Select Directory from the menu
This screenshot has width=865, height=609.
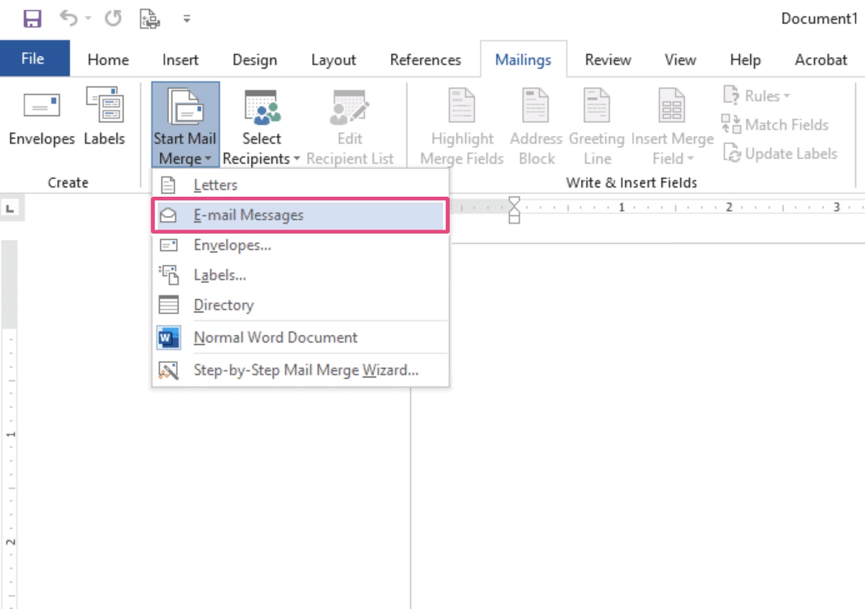301,305
